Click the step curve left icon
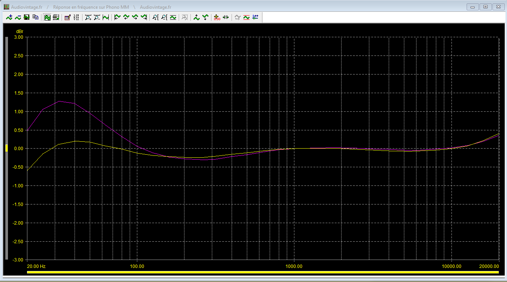 point(126,17)
